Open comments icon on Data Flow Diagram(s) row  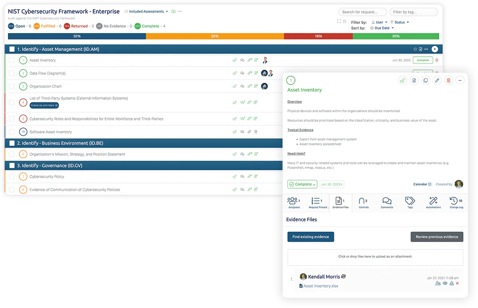coord(242,73)
